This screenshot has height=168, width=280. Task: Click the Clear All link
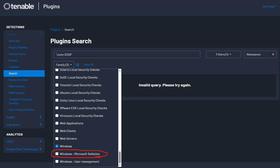(89, 65)
